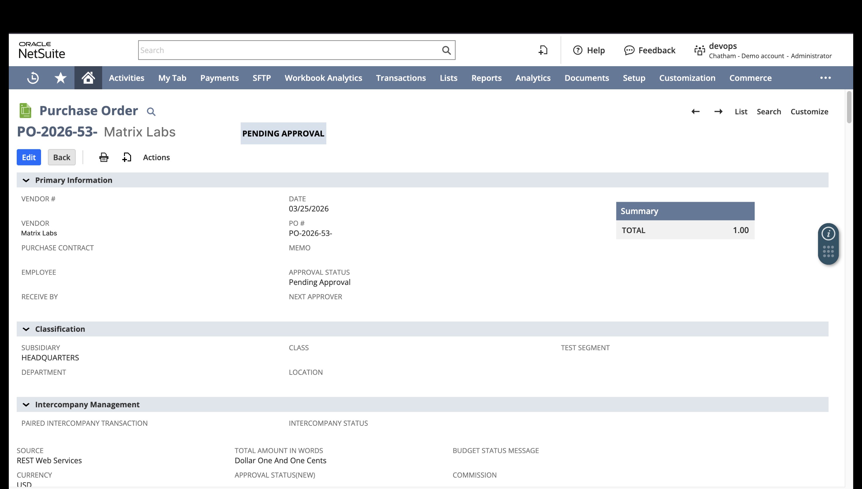Click the page vertical scrollbar thumb

click(x=849, y=107)
